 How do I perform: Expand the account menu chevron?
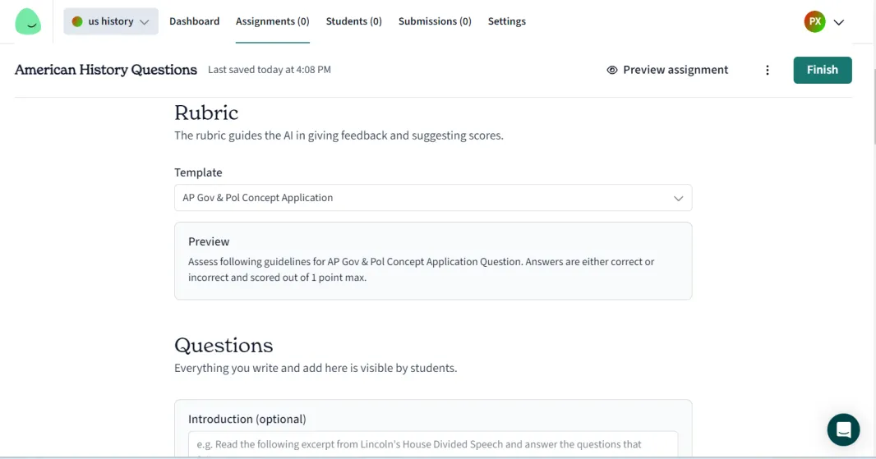coord(838,22)
